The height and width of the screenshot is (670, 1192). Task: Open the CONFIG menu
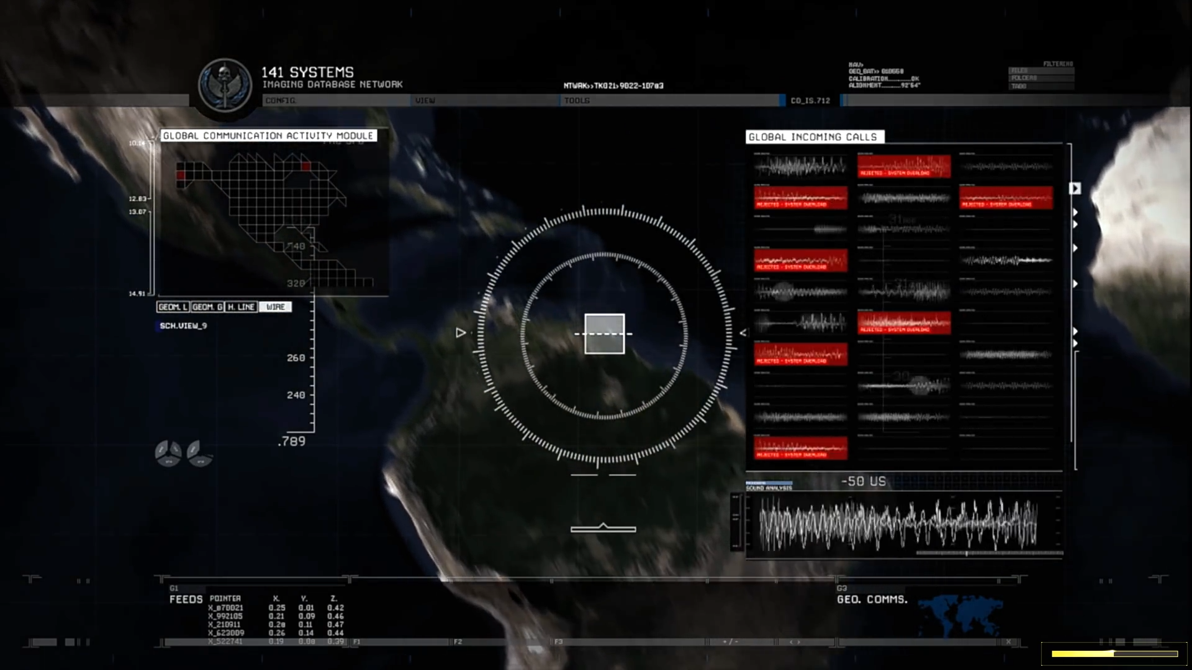281,100
